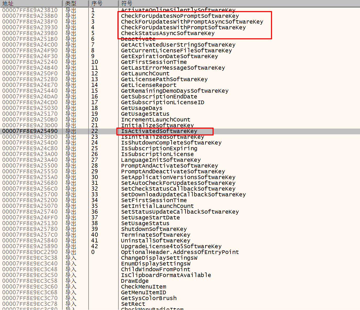Click ordinal number 10 cell
Viewport: 360px width, 310px height.
click(x=95, y=62)
